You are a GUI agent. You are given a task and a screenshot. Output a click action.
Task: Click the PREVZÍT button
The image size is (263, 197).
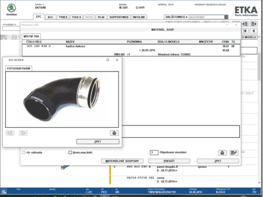point(169,161)
